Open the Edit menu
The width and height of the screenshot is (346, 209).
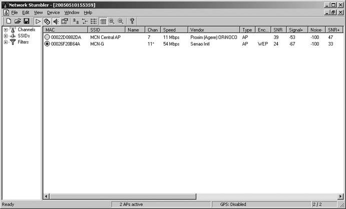(x=26, y=12)
